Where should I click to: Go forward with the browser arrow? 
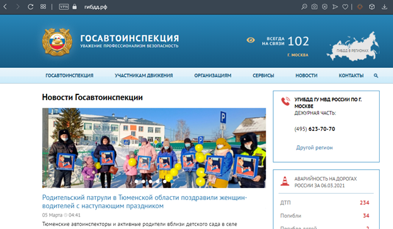point(18,7)
